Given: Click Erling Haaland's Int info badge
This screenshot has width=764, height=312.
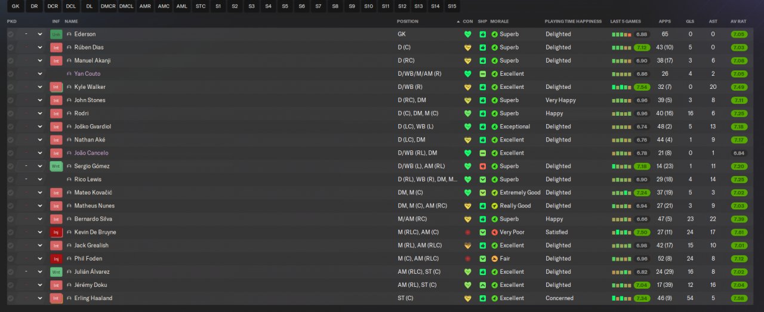Looking at the screenshot, I should 56,298.
